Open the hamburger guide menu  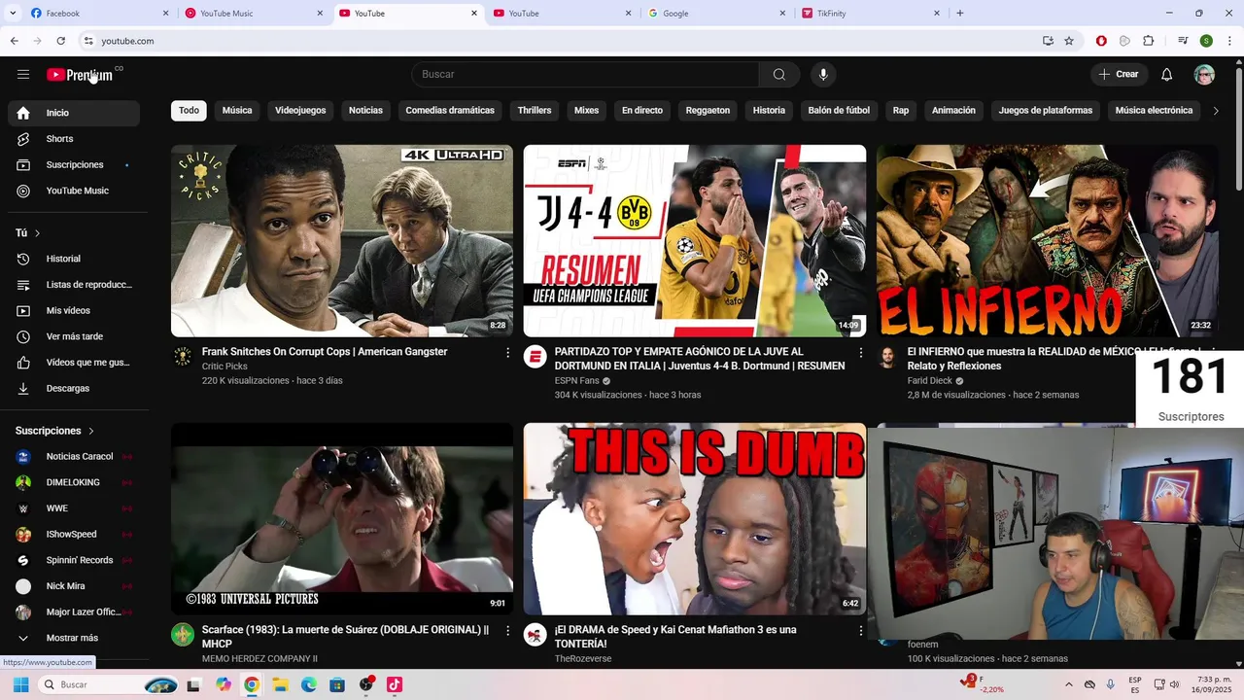coord(23,74)
